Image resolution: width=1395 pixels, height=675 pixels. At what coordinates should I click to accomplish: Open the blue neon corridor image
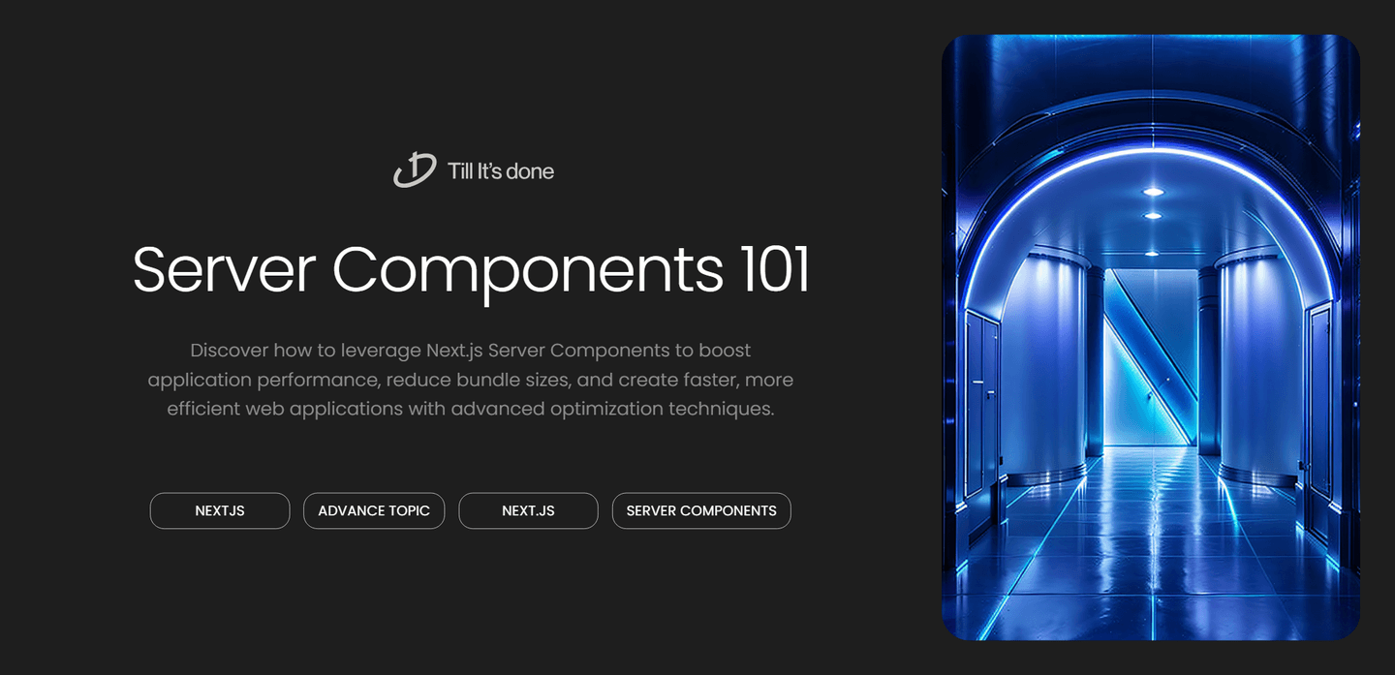[x=1151, y=337]
